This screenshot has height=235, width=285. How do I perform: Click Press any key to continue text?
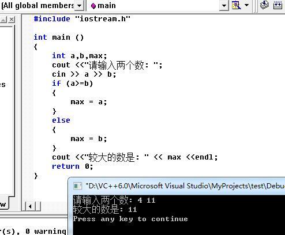pyautogui.click(x=130, y=219)
